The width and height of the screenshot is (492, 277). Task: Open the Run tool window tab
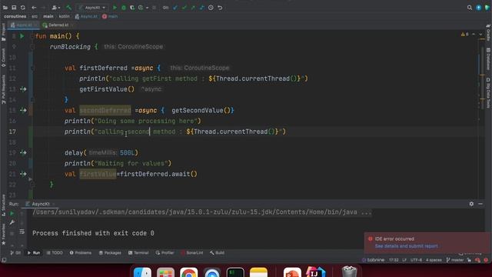coord(34,253)
